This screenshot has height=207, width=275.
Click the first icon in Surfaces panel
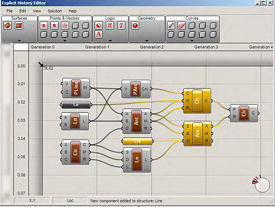pyautogui.click(x=8, y=26)
